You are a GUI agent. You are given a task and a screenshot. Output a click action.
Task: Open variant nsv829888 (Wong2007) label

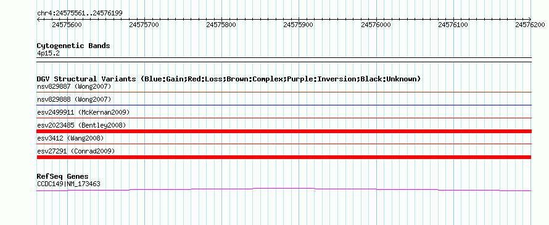click(74, 99)
